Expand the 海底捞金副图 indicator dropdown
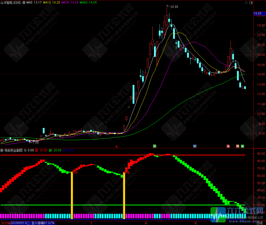 coord(2,150)
